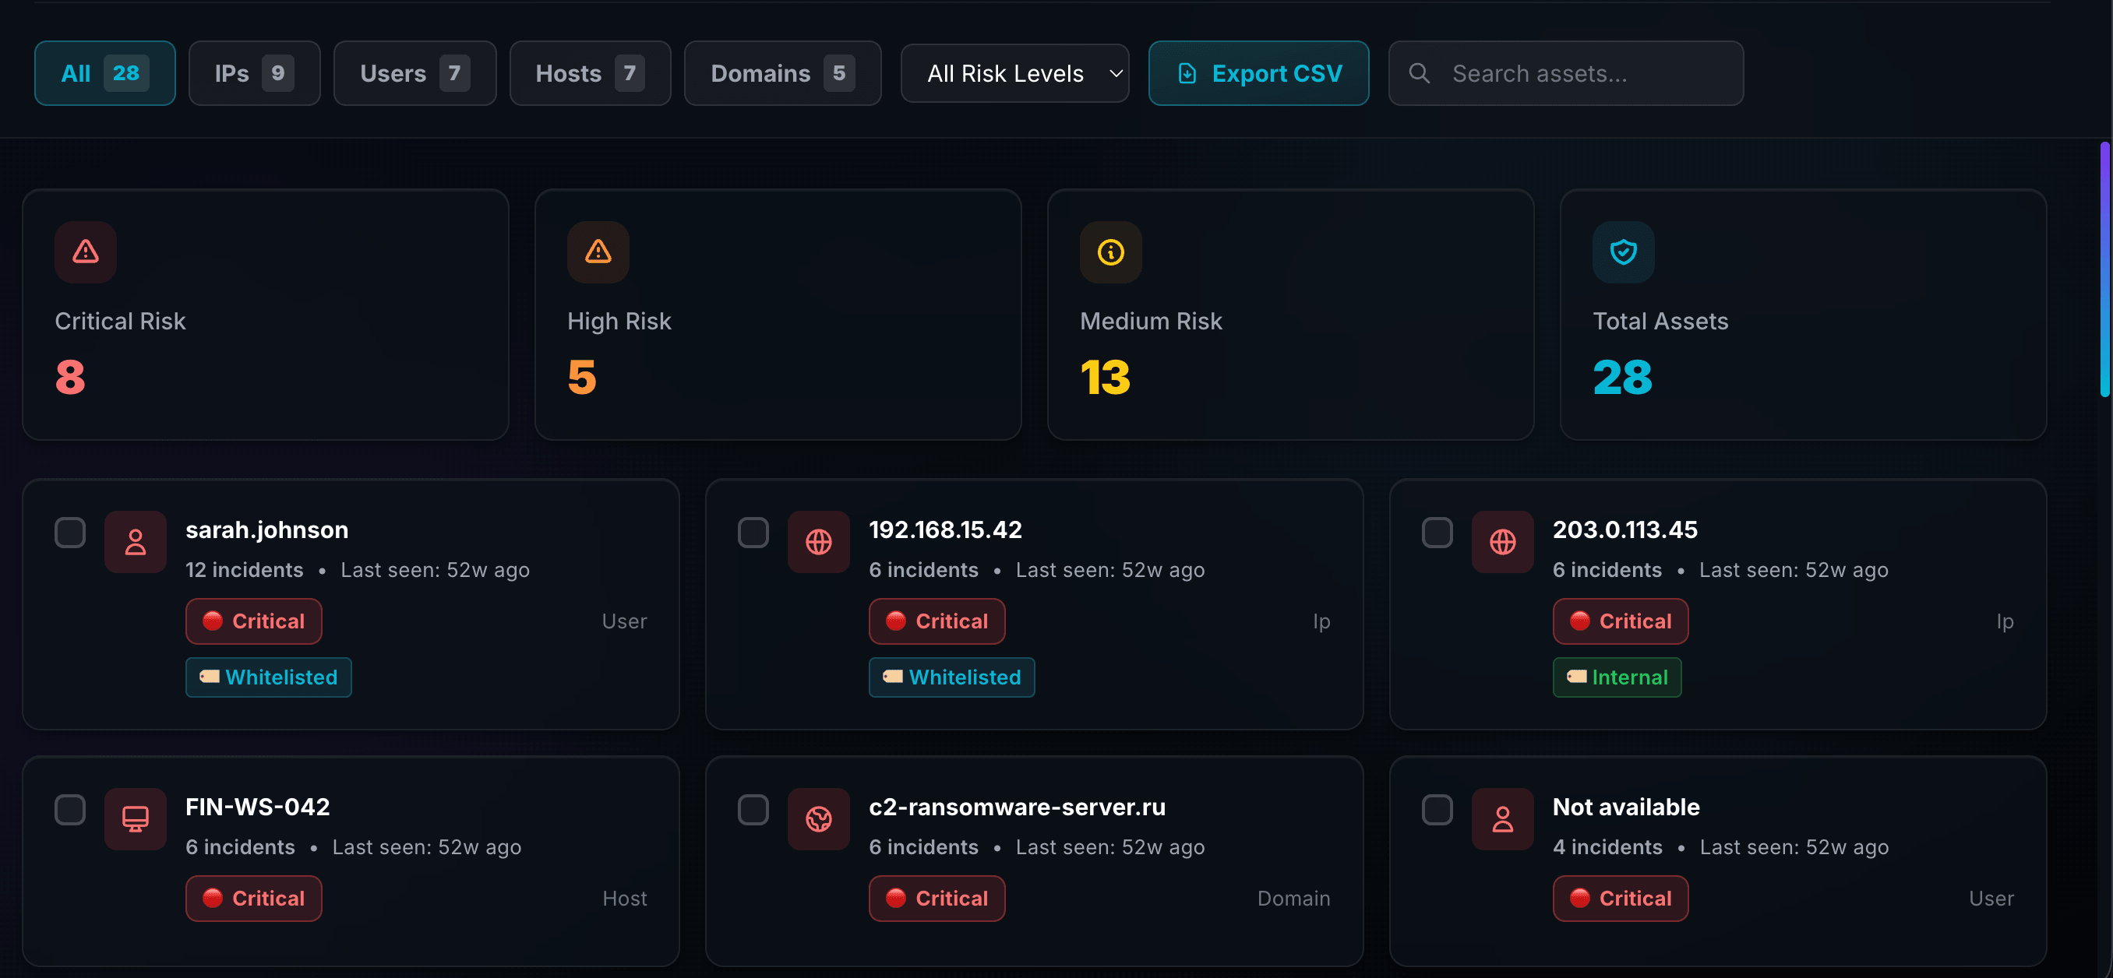The width and height of the screenshot is (2113, 978).
Task: Click the Critical Risk warning triangle icon
Action: point(85,252)
